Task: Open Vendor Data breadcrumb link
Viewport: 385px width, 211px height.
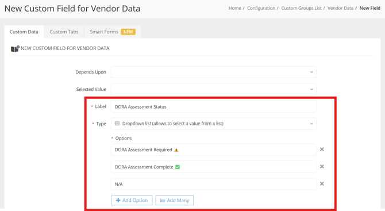Action: (340, 8)
